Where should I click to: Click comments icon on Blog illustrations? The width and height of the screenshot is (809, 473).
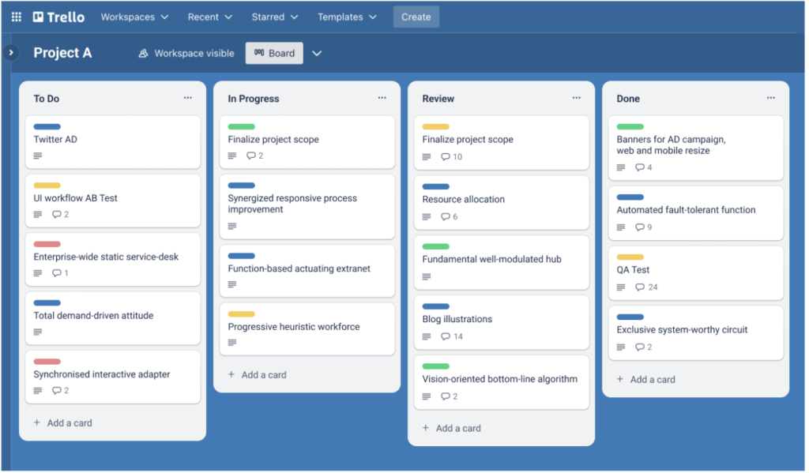coord(446,336)
